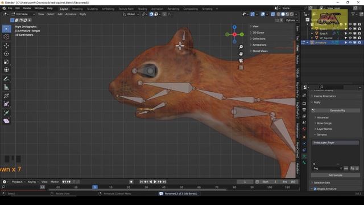364x205 pixels.
Task: Select the Scale tool
Action: click(6, 62)
